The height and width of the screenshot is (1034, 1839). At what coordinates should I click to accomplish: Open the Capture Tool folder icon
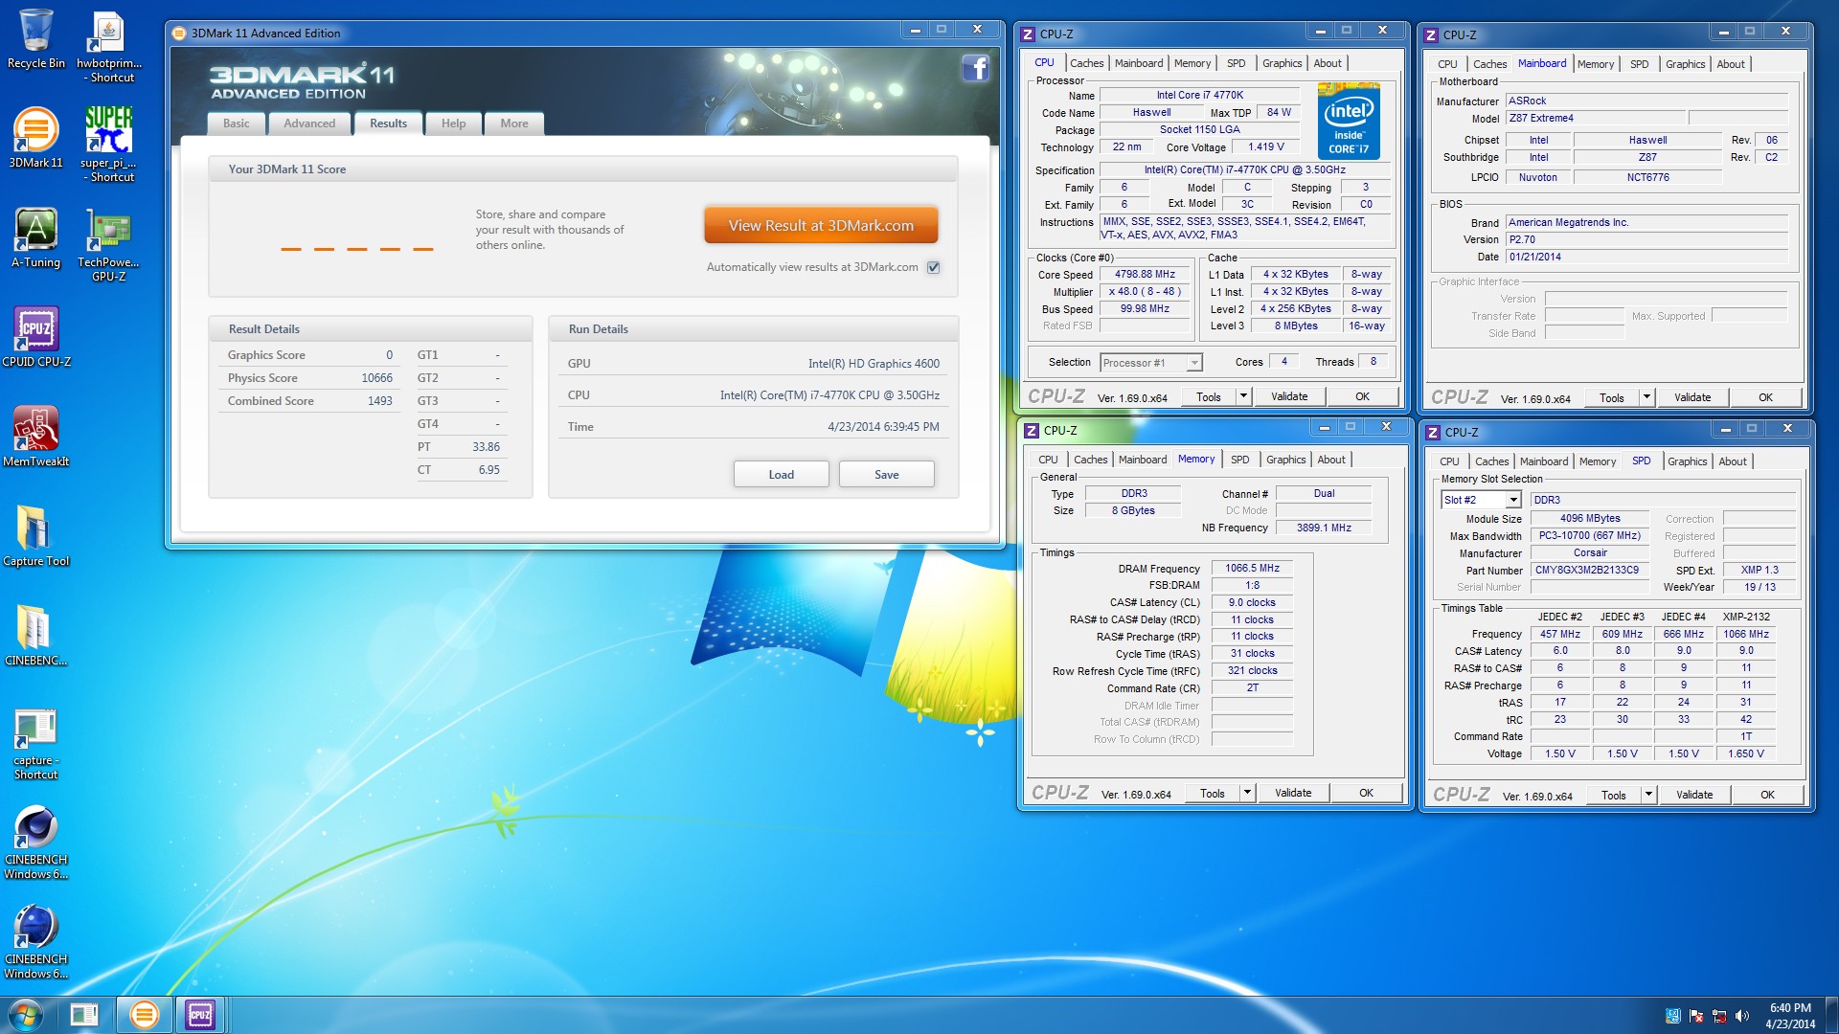(x=35, y=528)
